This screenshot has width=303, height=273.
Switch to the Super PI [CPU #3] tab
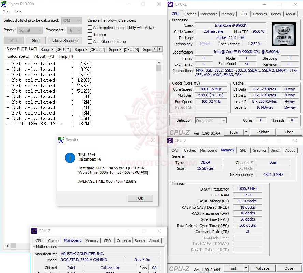click(x=124, y=50)
